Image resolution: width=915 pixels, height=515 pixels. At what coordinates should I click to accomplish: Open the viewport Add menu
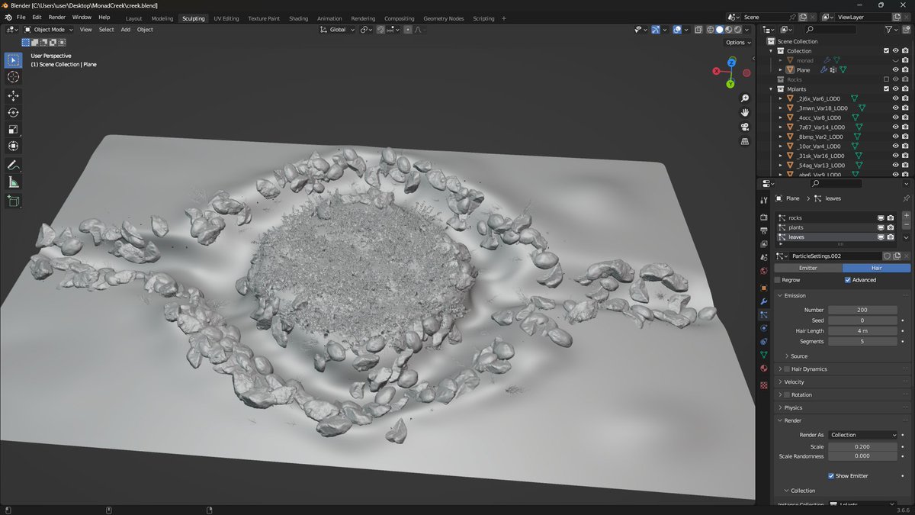pyautogui.click(x=125, y=30)
